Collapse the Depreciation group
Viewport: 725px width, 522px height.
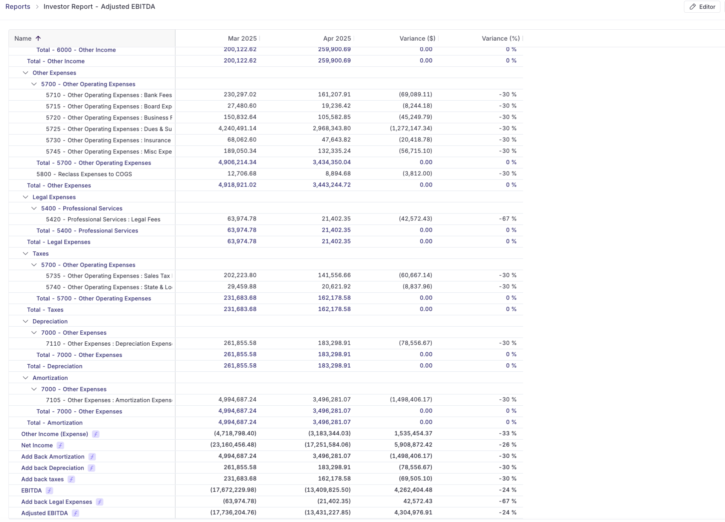[x=25, y=321]
